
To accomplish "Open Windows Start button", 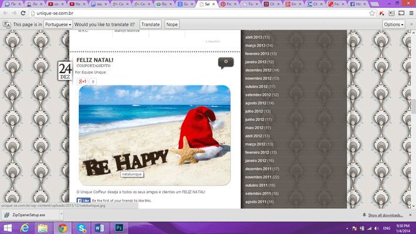I will [x=8, y=228].
